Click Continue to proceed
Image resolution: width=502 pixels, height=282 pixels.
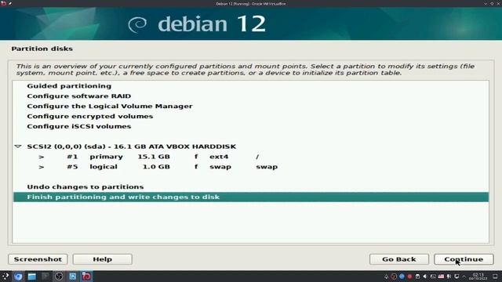point(464,259)
